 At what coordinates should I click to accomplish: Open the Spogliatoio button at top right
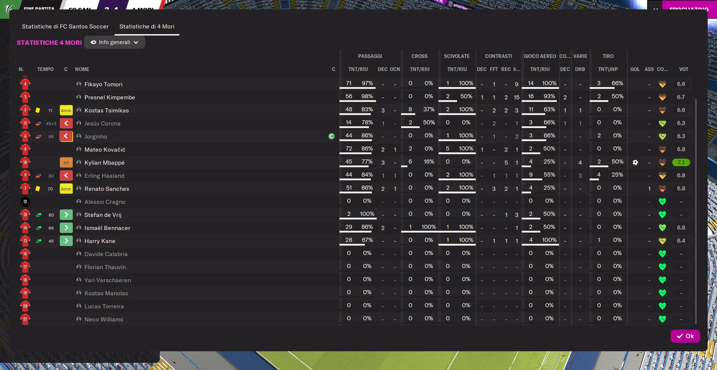tap(689, 10)
